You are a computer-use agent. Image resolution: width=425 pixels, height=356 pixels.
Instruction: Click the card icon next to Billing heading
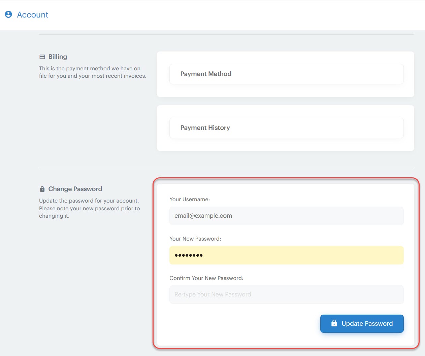(x=42, y=57)
